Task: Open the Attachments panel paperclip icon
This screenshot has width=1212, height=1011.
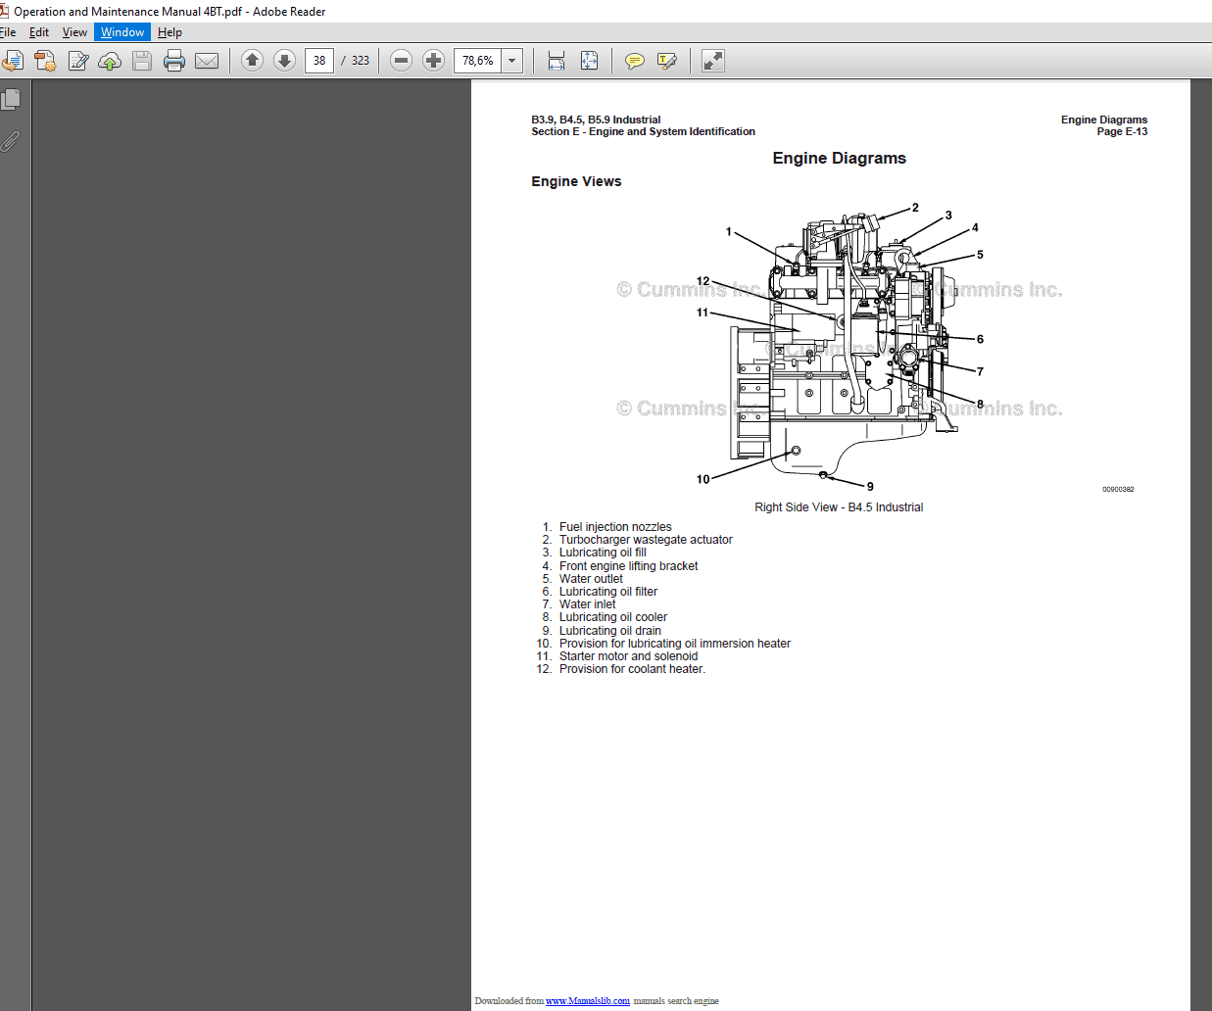Action: point(11,141)
